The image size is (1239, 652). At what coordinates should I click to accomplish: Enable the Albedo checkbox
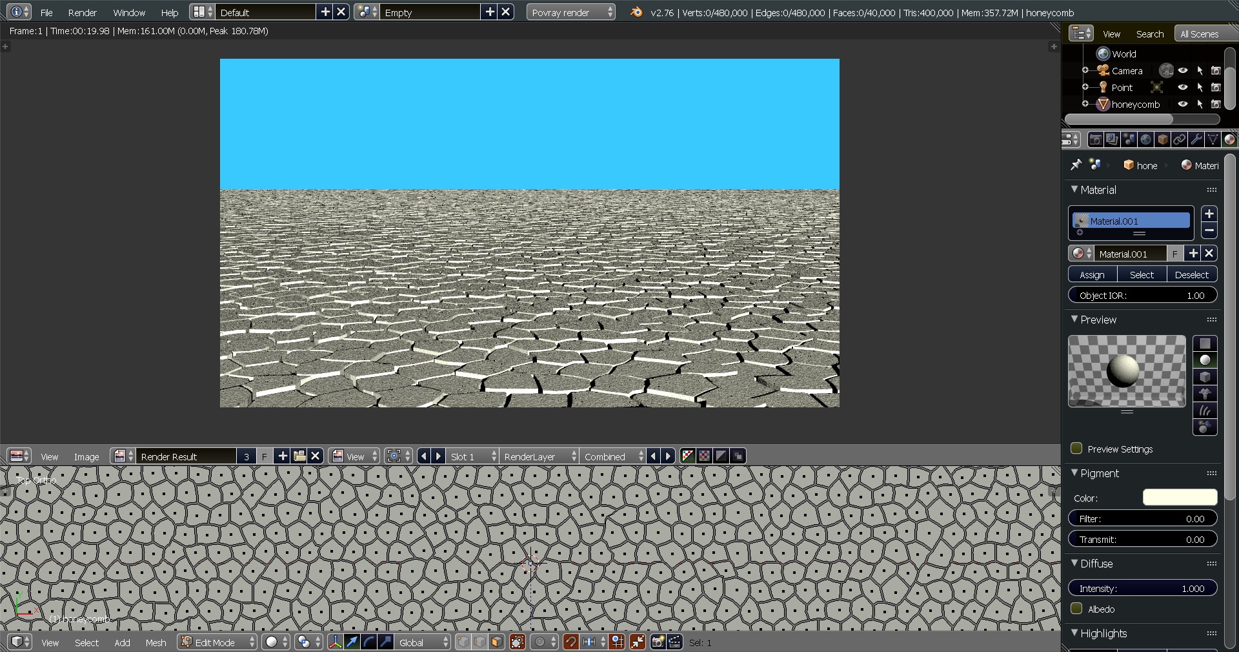coord(1076,609)
